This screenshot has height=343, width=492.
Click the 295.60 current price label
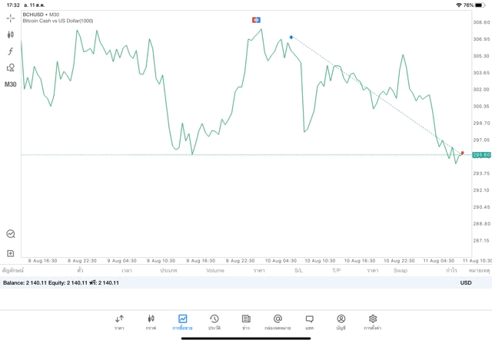(x=481, y=155)
